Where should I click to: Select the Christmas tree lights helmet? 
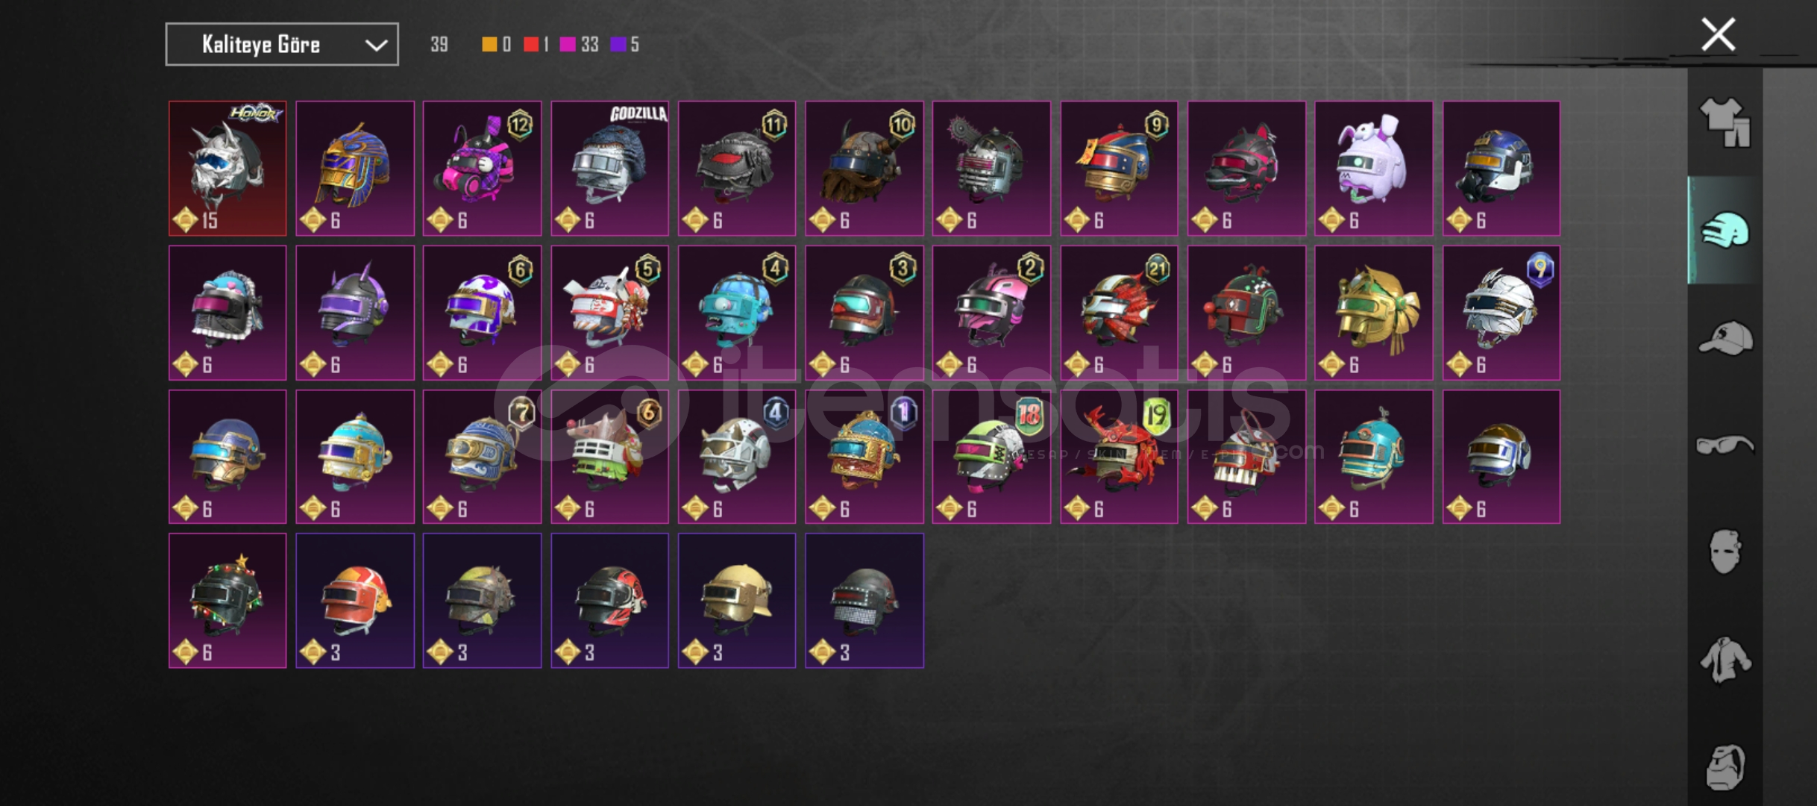tap(227, 601)
